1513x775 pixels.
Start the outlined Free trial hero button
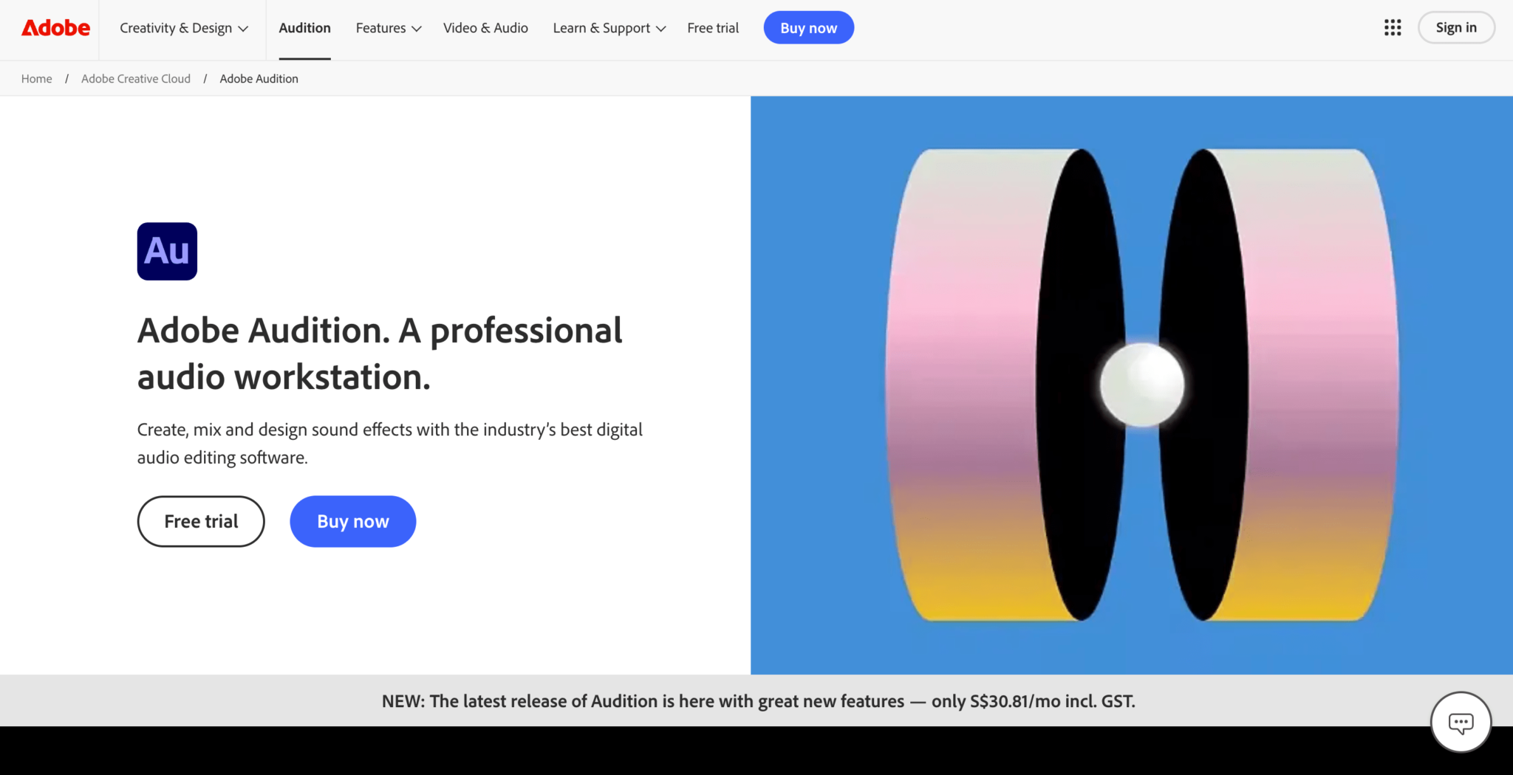point(201,521)
